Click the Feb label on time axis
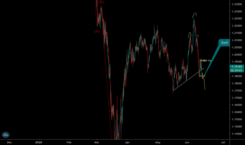This screenshot has height=145, width=245. (69, 142)
